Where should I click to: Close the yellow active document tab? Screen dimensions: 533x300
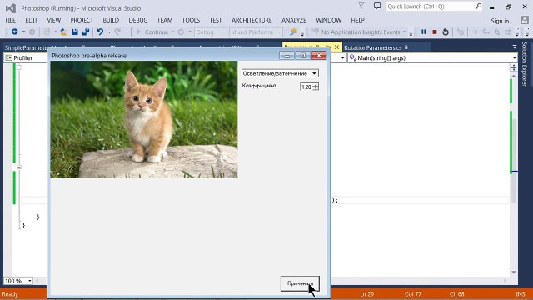[x=336, y=47]
